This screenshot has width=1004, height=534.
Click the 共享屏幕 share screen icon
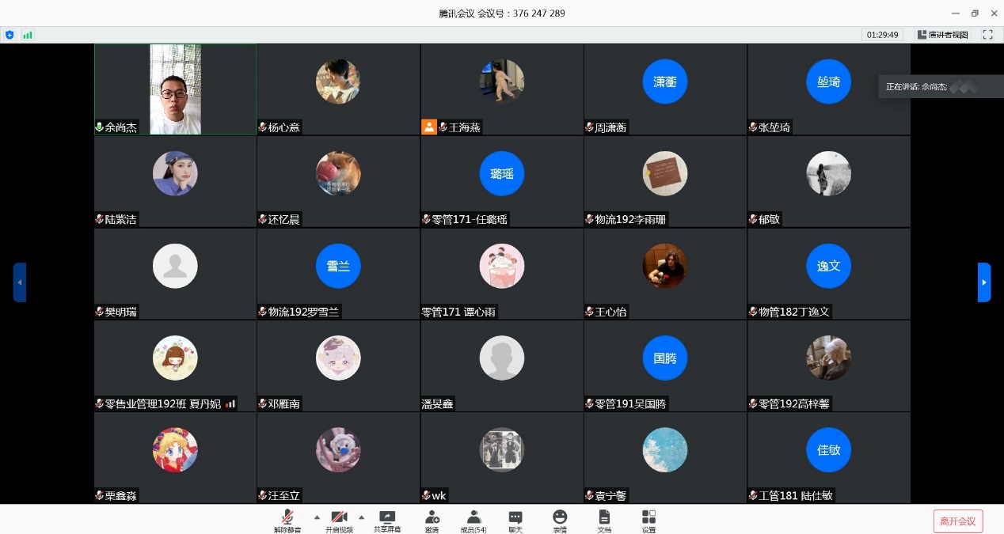pos(387,521)
